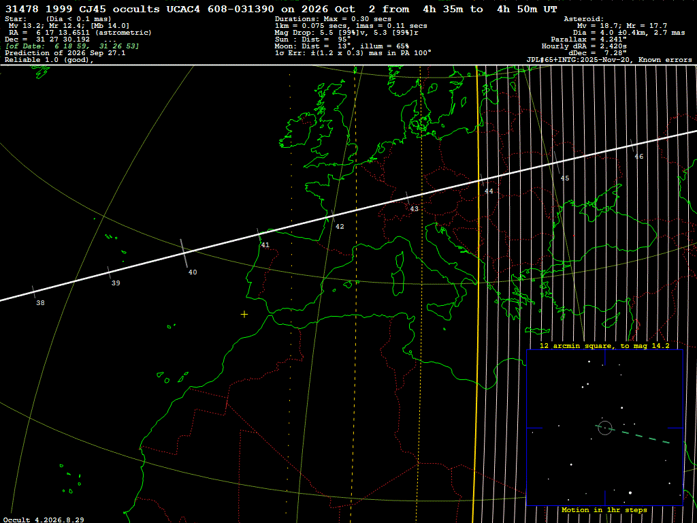Click the minute 45 marker label

tap(564, 178)
